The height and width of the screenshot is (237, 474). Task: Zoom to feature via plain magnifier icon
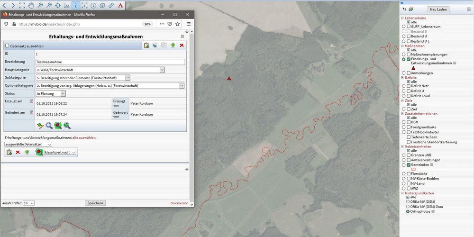tap(49, 126)
